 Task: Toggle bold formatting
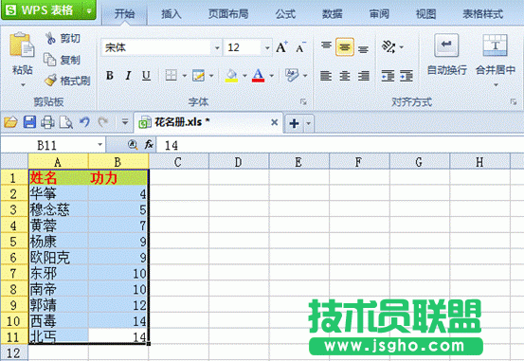coord(110,76)
